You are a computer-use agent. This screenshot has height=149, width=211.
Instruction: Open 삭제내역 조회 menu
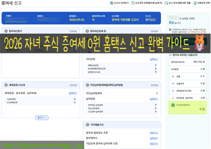tap(202, 3)
